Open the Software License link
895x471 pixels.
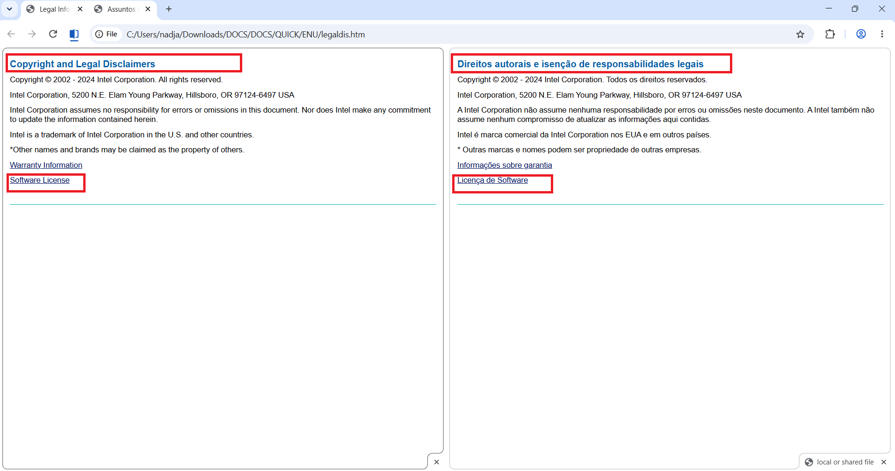coord(40,180)
